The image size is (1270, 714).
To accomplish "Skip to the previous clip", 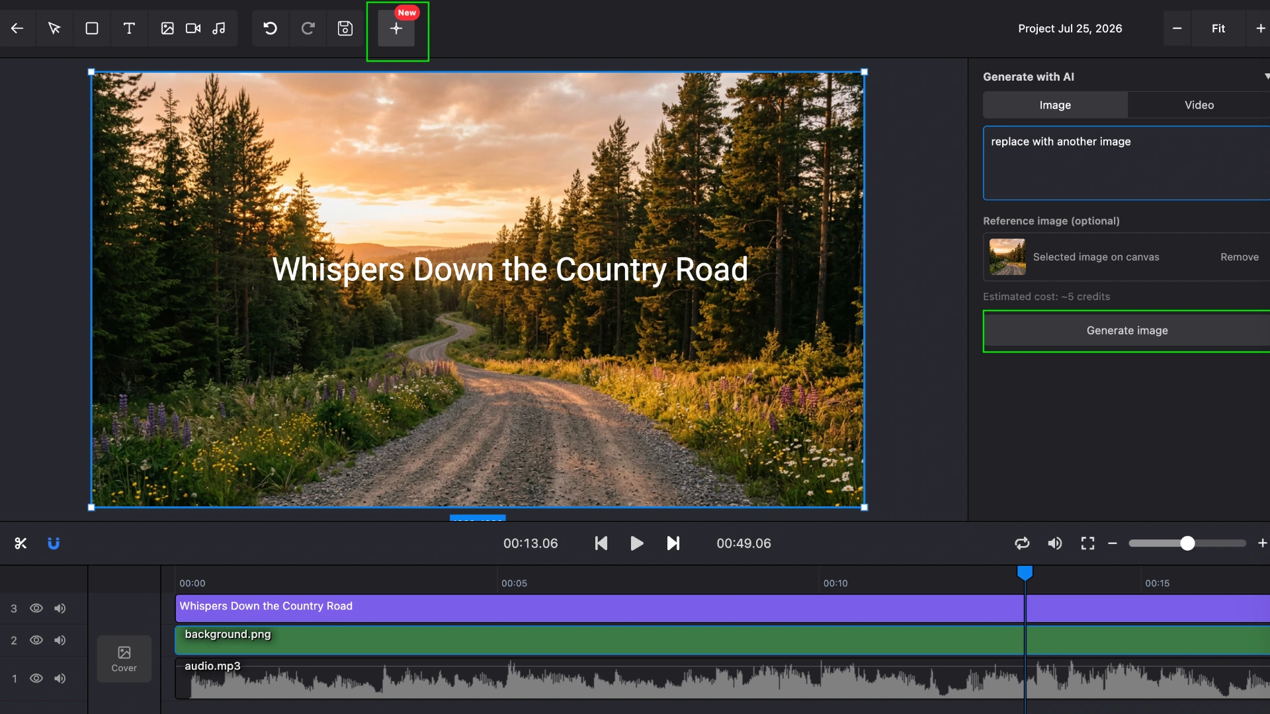I will coord(601,543).
